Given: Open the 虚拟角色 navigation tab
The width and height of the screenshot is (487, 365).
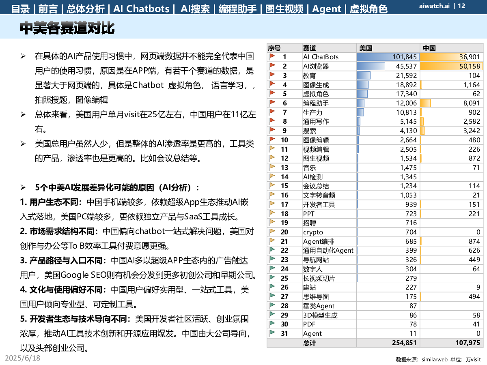Looking at the screenshot, I should pyautogui.click(x=368, y=9).
